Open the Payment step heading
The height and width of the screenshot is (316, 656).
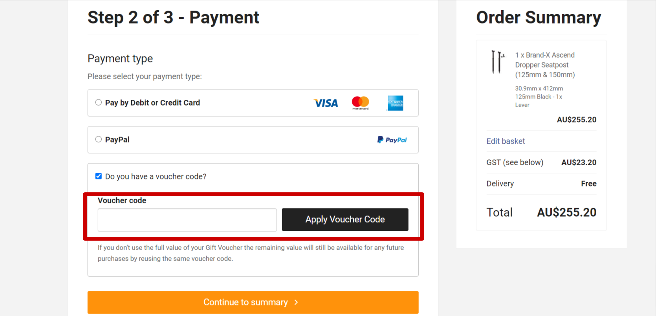point(173,17)
